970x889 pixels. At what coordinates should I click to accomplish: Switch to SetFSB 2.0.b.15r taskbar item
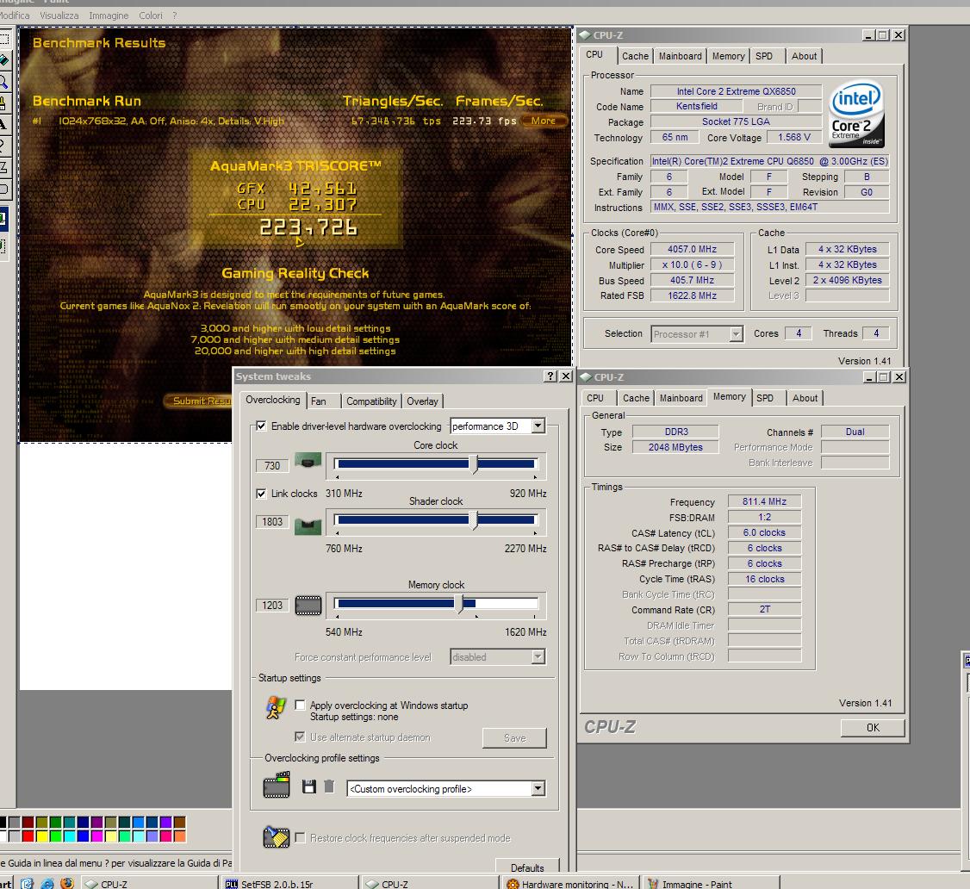(x=289, y=884)
